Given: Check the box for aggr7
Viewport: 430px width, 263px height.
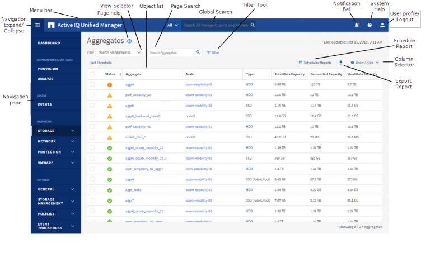Looking at the screenshot, I should point(92,200).
